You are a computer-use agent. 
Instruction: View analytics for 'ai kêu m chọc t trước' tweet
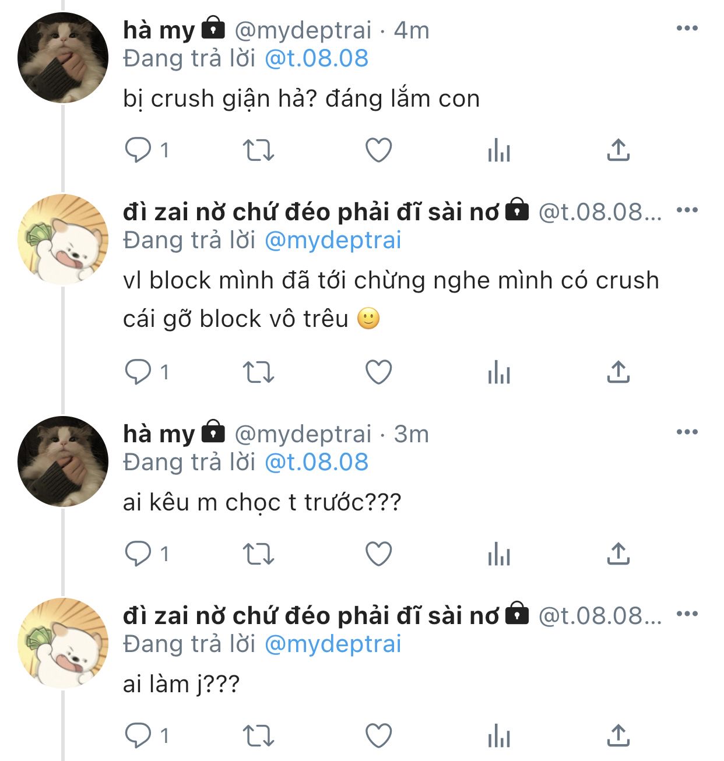[499, 554]
